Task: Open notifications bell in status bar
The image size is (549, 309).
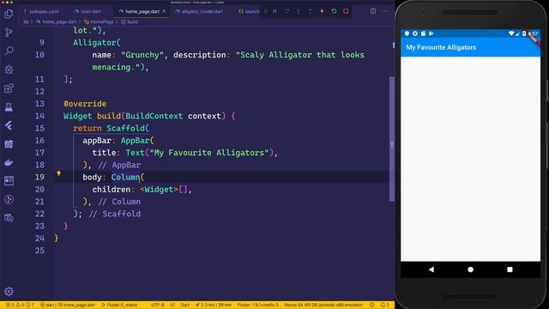Action: (385, 305)
